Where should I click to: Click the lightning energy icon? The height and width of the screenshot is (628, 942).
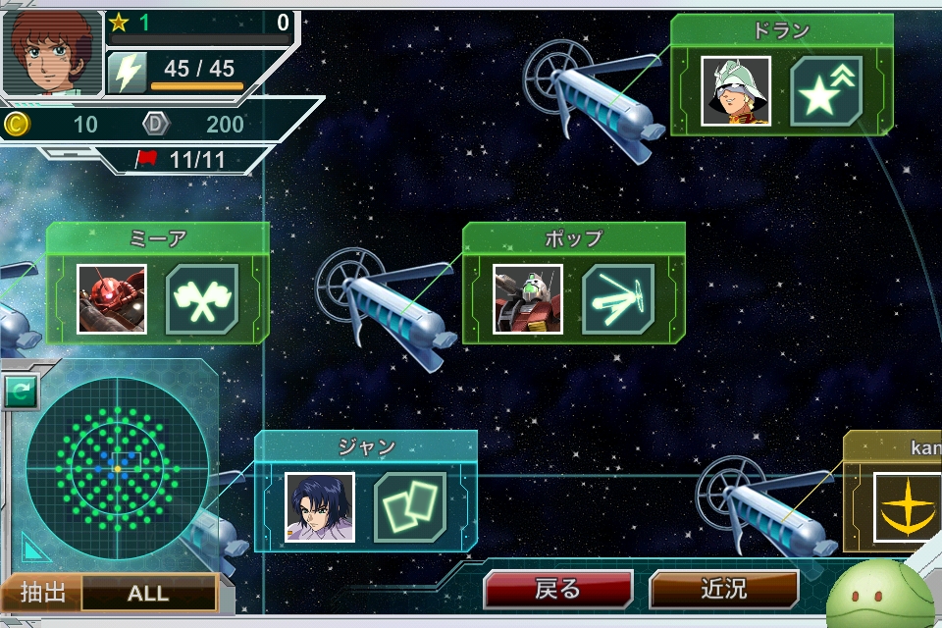(127, 73)
